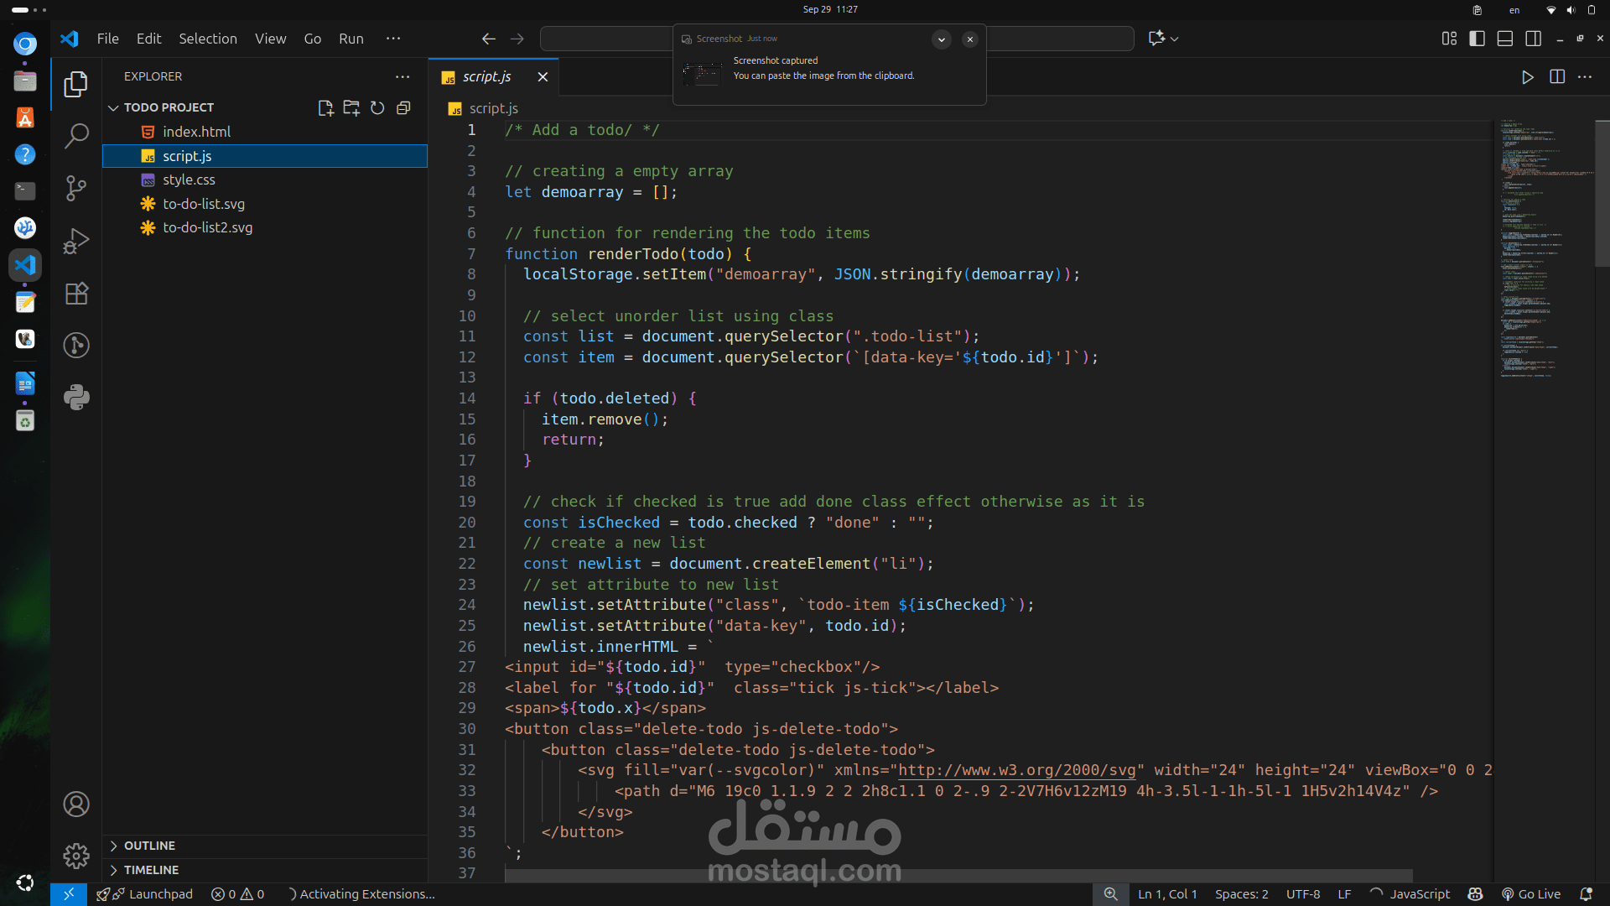Refresh the explorer file tree
Image resolution: width=1610 pixels, height=906 pixels.
click(377, 108)
